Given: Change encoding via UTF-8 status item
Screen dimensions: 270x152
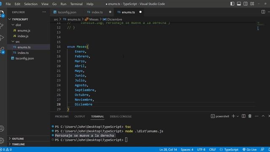Looking at the screenshot, I should click(201, 149).
